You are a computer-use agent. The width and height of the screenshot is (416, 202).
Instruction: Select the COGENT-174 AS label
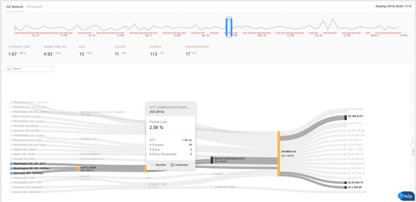88,139
